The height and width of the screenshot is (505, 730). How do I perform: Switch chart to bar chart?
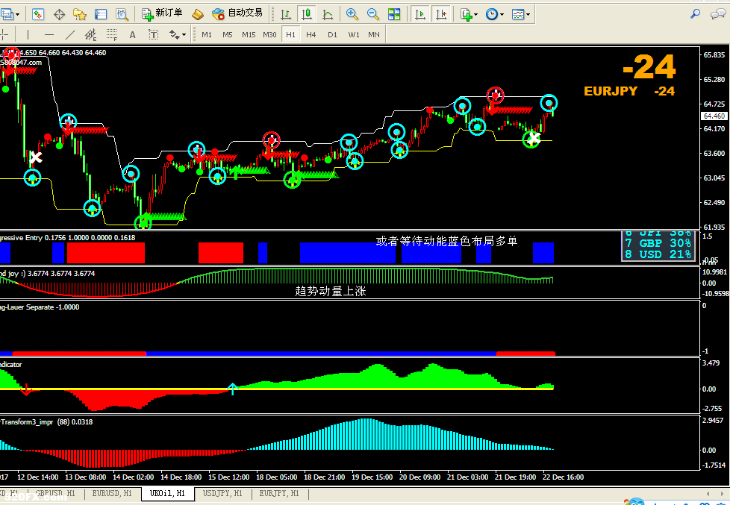tap(285, 14)
